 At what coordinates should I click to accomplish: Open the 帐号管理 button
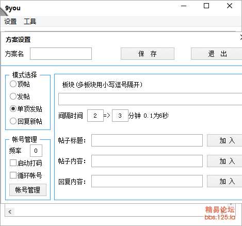click(28, 190)
